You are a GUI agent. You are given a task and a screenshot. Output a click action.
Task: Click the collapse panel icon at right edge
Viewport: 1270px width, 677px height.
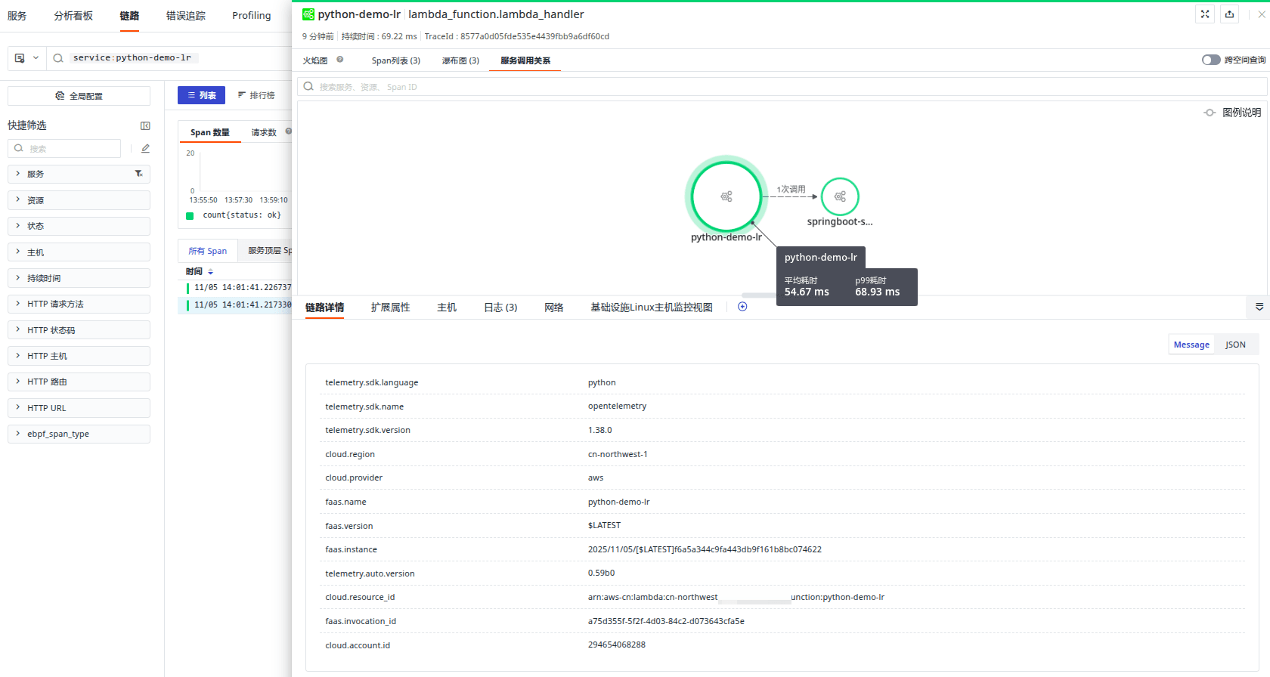pos(1259,307)
